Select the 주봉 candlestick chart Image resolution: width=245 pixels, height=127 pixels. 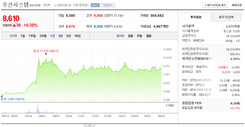pyautogui.click(x=139, y=36)
